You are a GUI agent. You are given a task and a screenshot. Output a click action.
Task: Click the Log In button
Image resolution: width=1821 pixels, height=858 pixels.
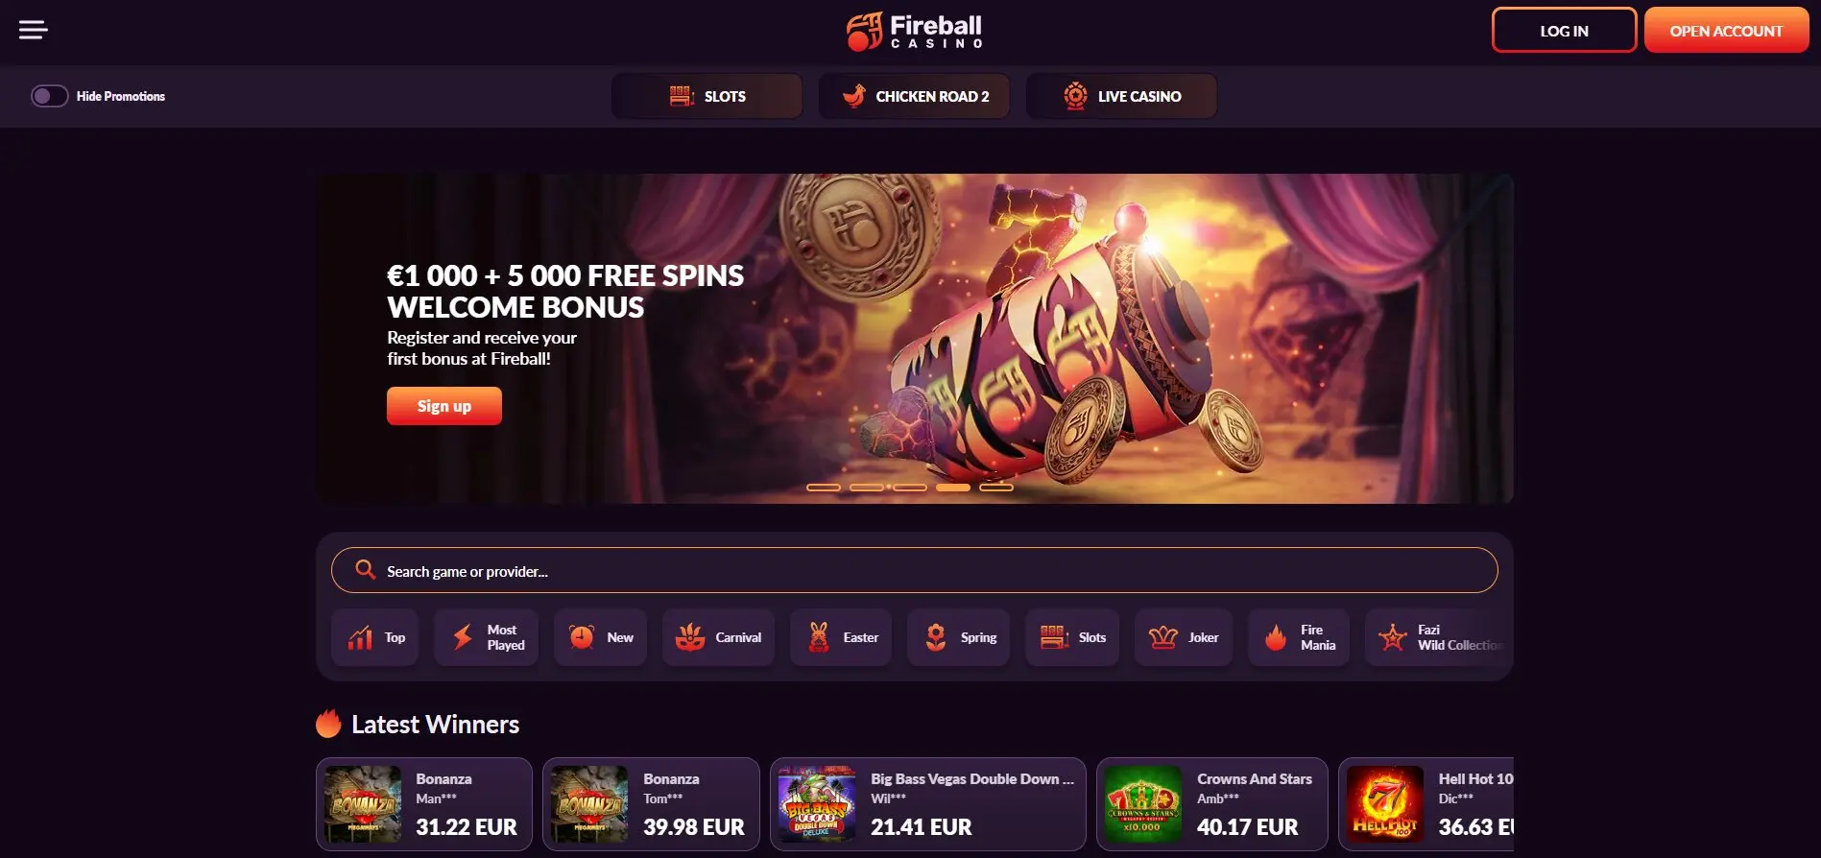1564,31
